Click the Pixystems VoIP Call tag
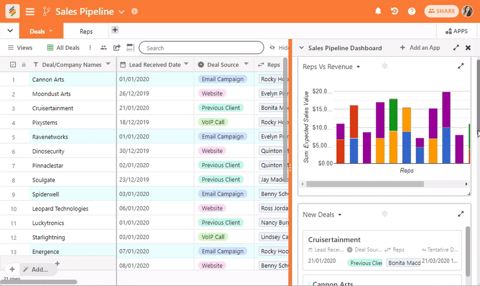 213,122
